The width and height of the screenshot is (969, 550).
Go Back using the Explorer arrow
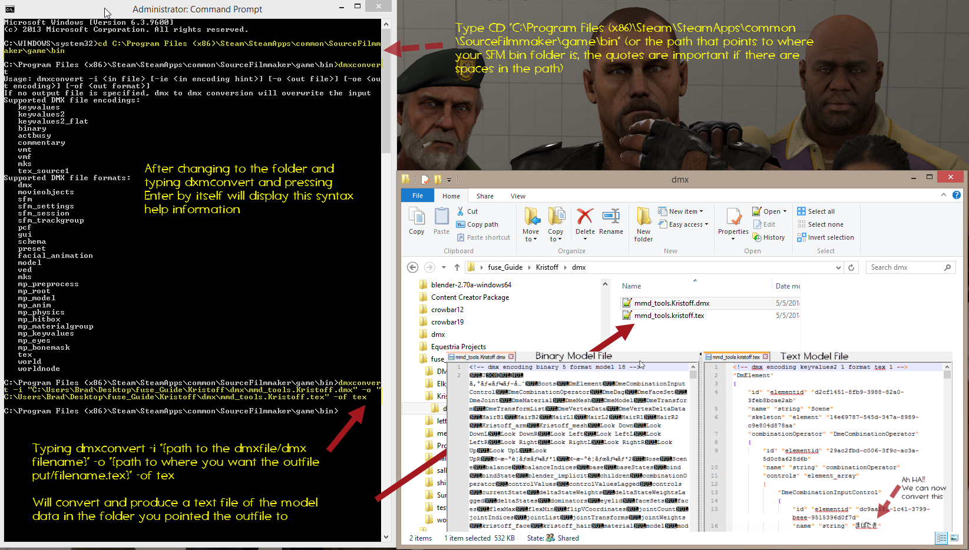[x=413, y=267]
